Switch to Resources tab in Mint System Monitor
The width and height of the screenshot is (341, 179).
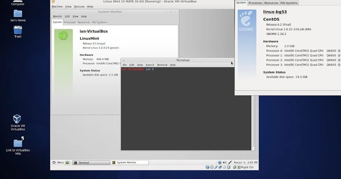point(84,22)
